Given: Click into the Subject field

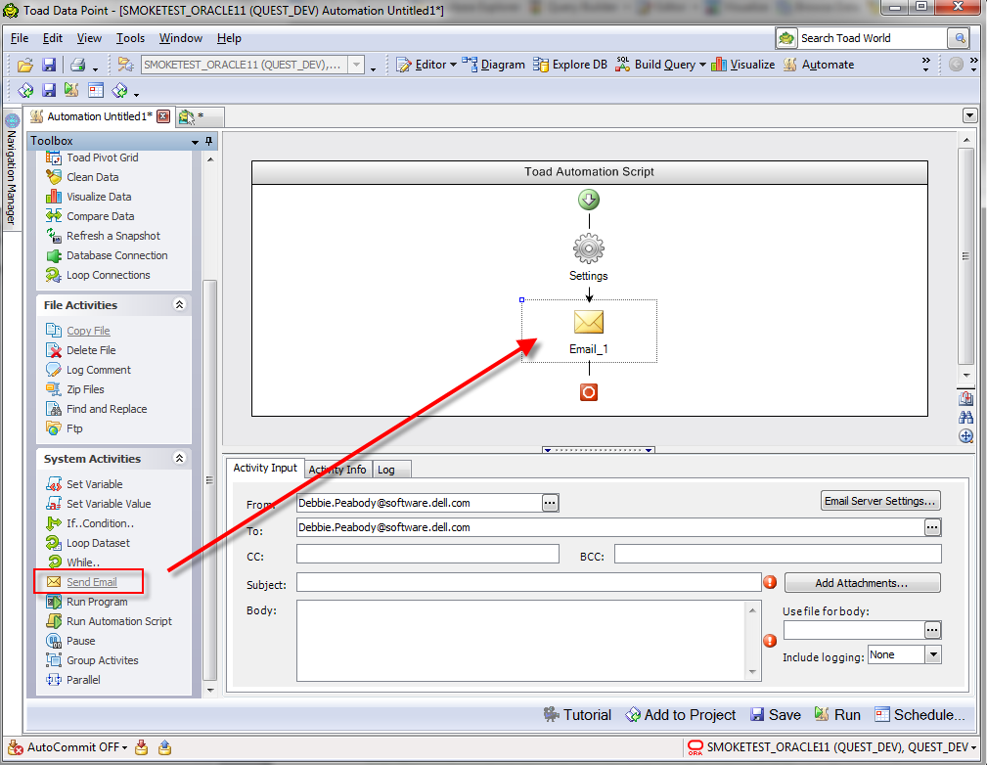Looking at the screenshot, I should tap(529, 582).
